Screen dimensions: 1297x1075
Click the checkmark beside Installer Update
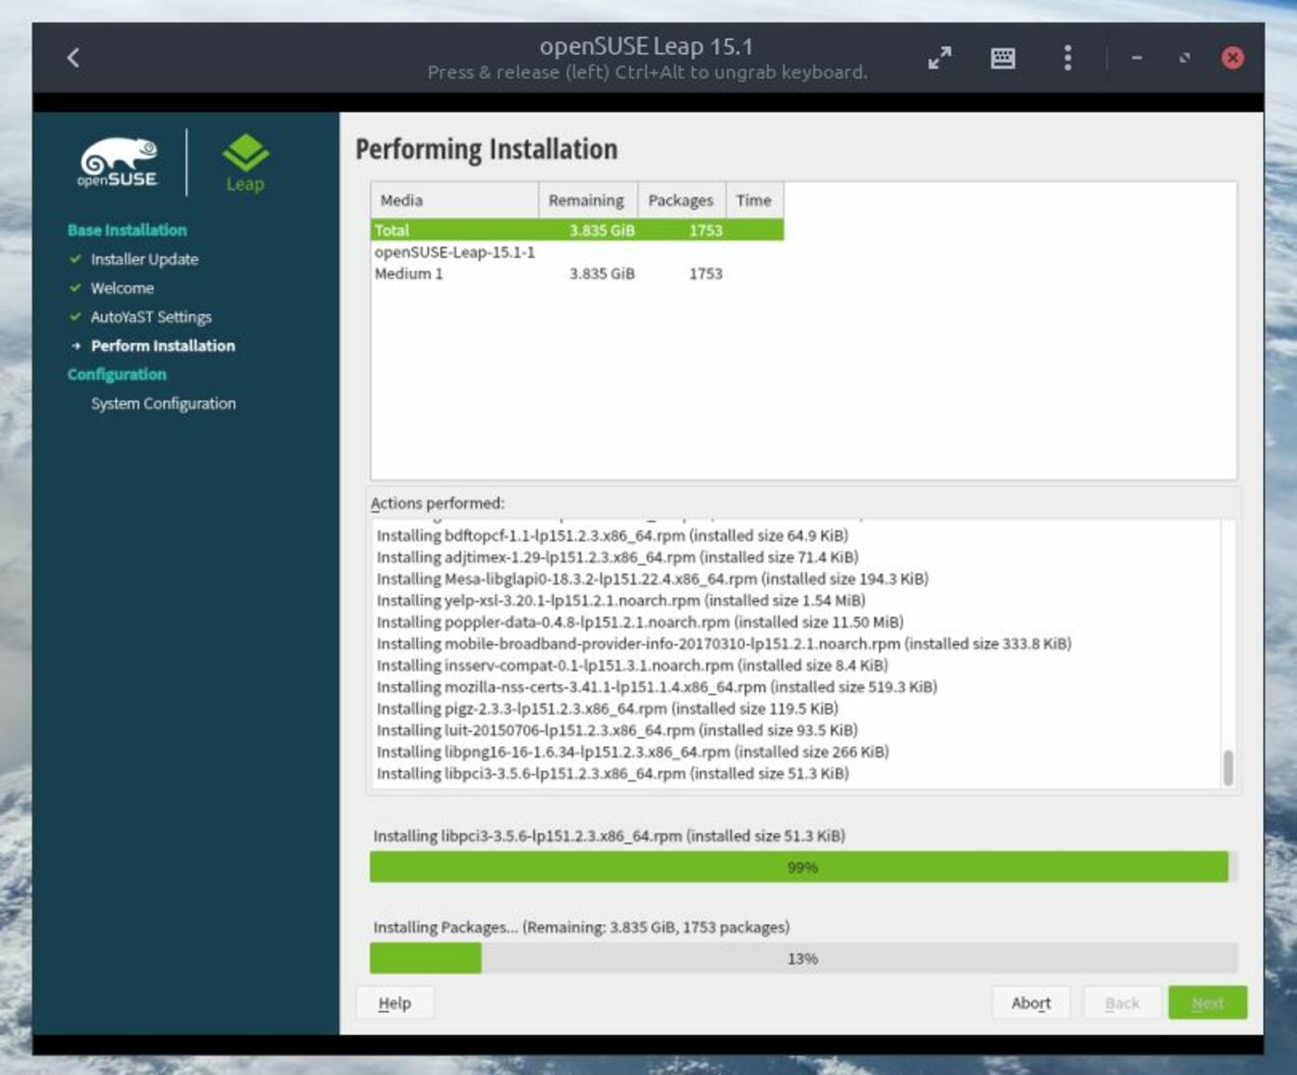[76, 259]
